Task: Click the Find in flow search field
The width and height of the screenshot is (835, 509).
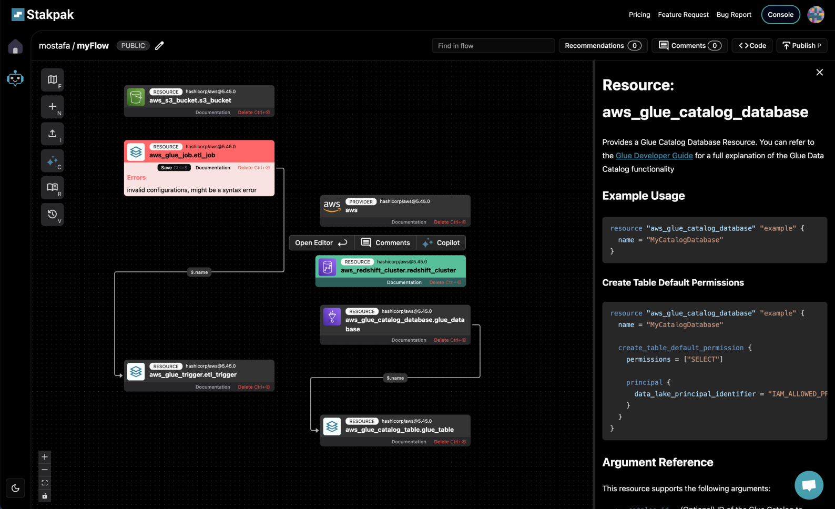Action: pos(493,46)
